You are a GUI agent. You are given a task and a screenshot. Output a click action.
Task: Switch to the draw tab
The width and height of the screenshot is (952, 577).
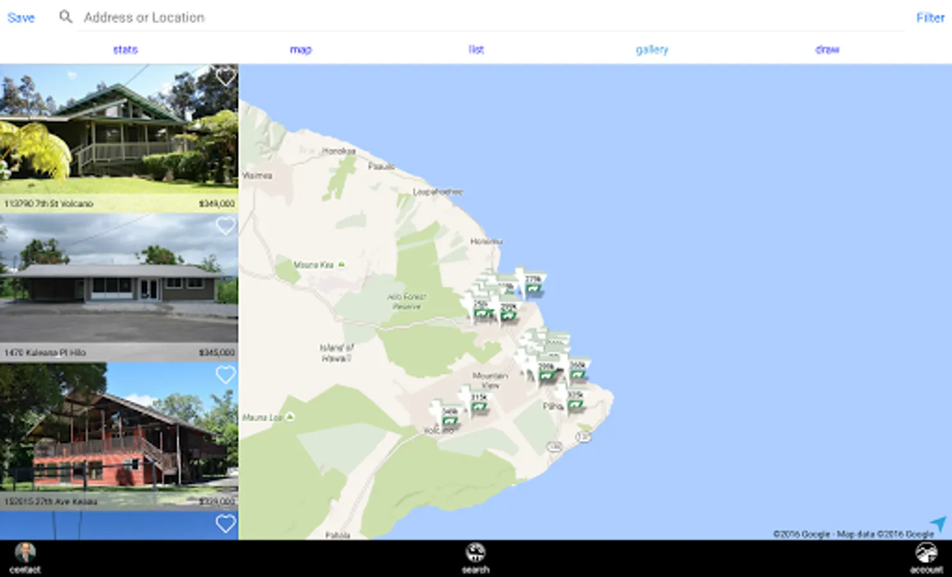pyautogui.click(x=827, y=49)
